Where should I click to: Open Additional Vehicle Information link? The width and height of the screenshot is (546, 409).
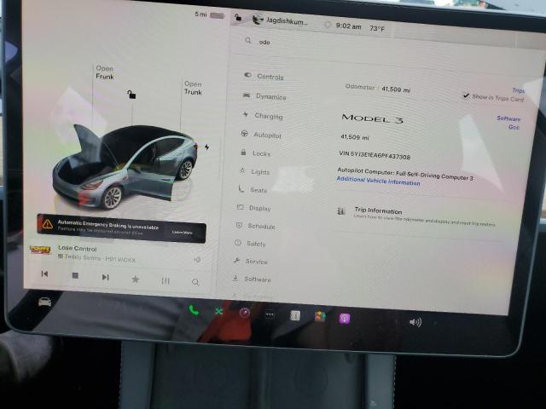(378, 181)
